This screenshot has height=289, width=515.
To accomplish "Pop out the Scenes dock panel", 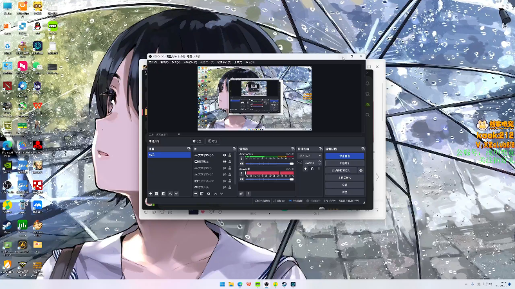I will coord(189,149).
